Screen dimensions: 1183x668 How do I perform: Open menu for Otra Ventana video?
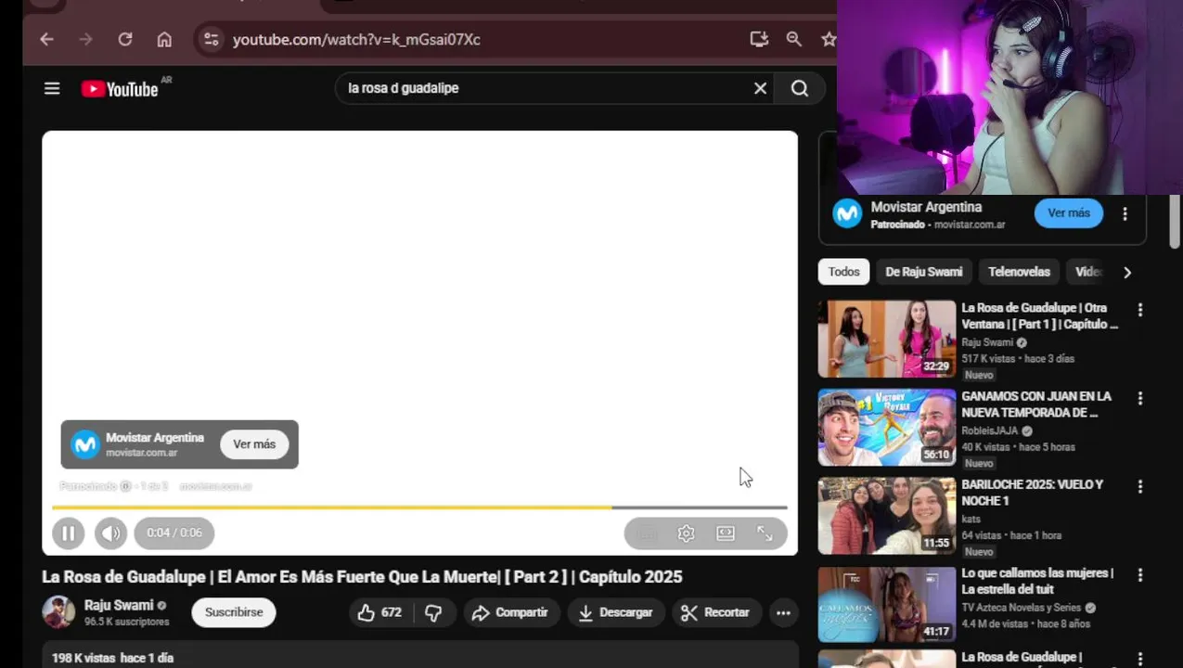pos(1140,310)
